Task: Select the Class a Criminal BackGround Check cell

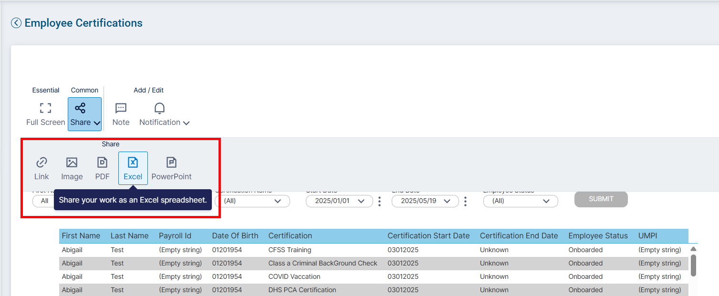Action: pyautogui.click(x=323, y=263)
